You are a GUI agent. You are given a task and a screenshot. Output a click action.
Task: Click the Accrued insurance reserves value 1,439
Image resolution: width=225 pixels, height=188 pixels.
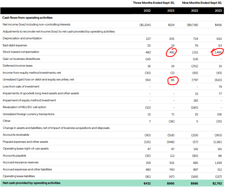click(218, 162)
